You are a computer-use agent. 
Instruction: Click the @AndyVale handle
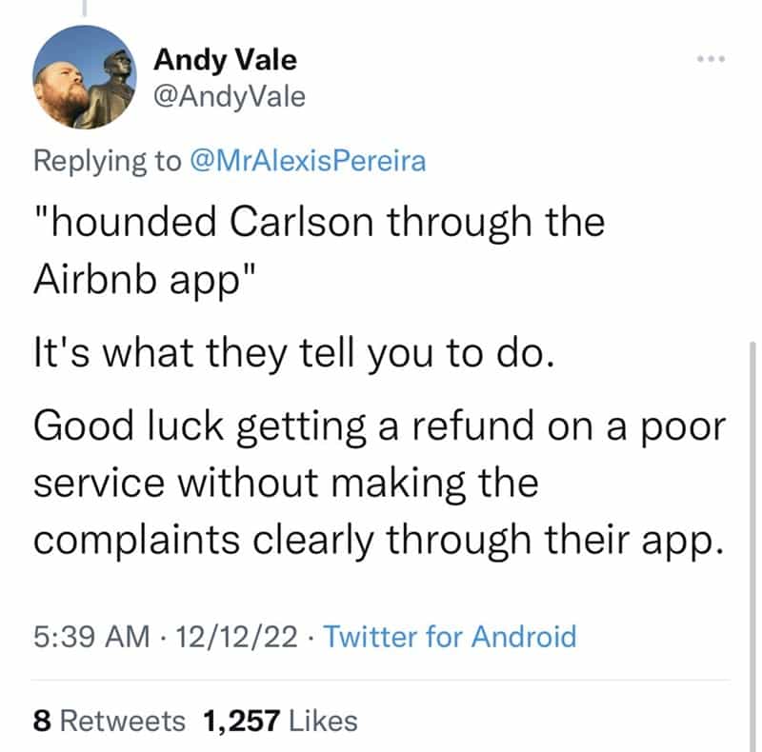tap(230, 96)
